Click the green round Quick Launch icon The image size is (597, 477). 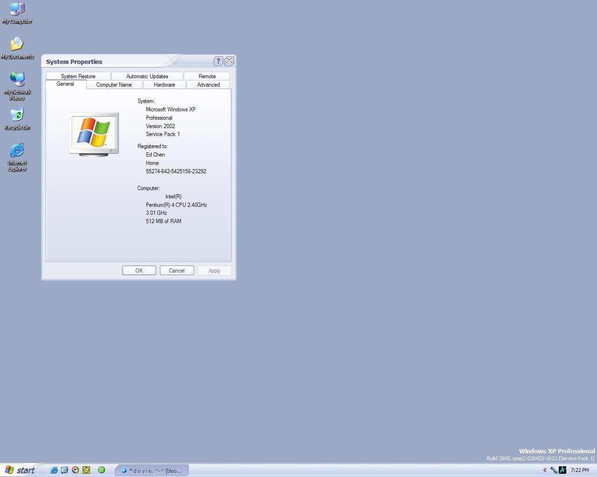tap(101, 470)
